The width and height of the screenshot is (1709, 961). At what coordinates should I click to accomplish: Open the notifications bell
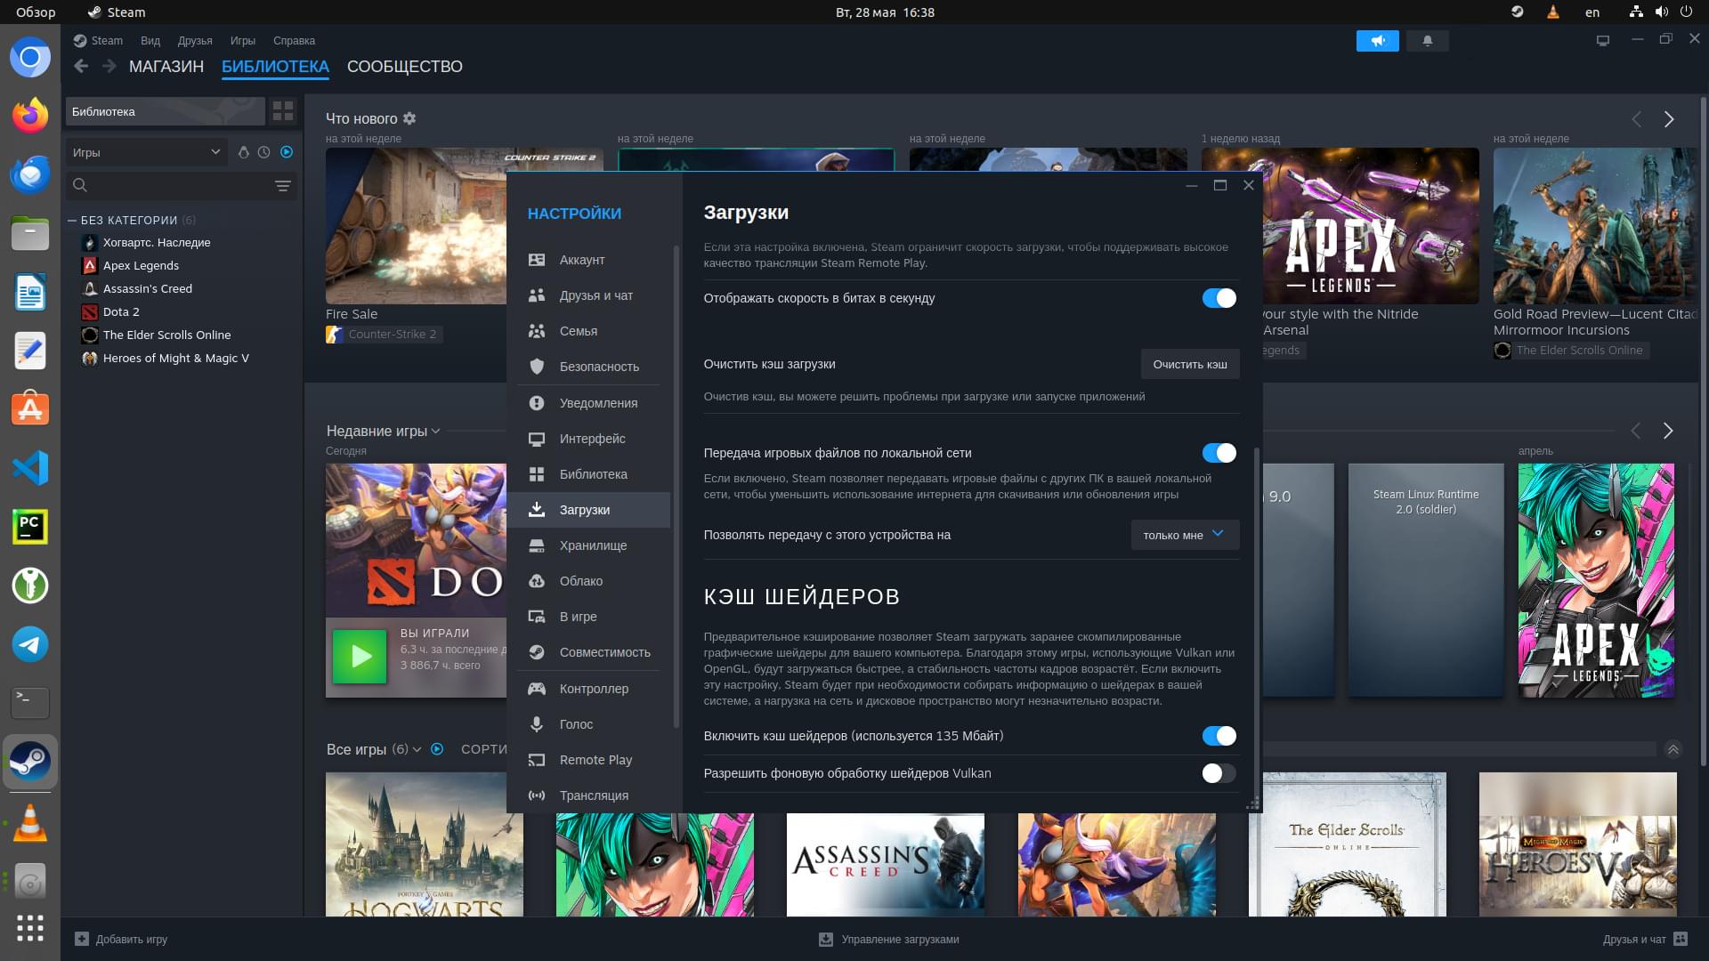(x=1428, y=41)
